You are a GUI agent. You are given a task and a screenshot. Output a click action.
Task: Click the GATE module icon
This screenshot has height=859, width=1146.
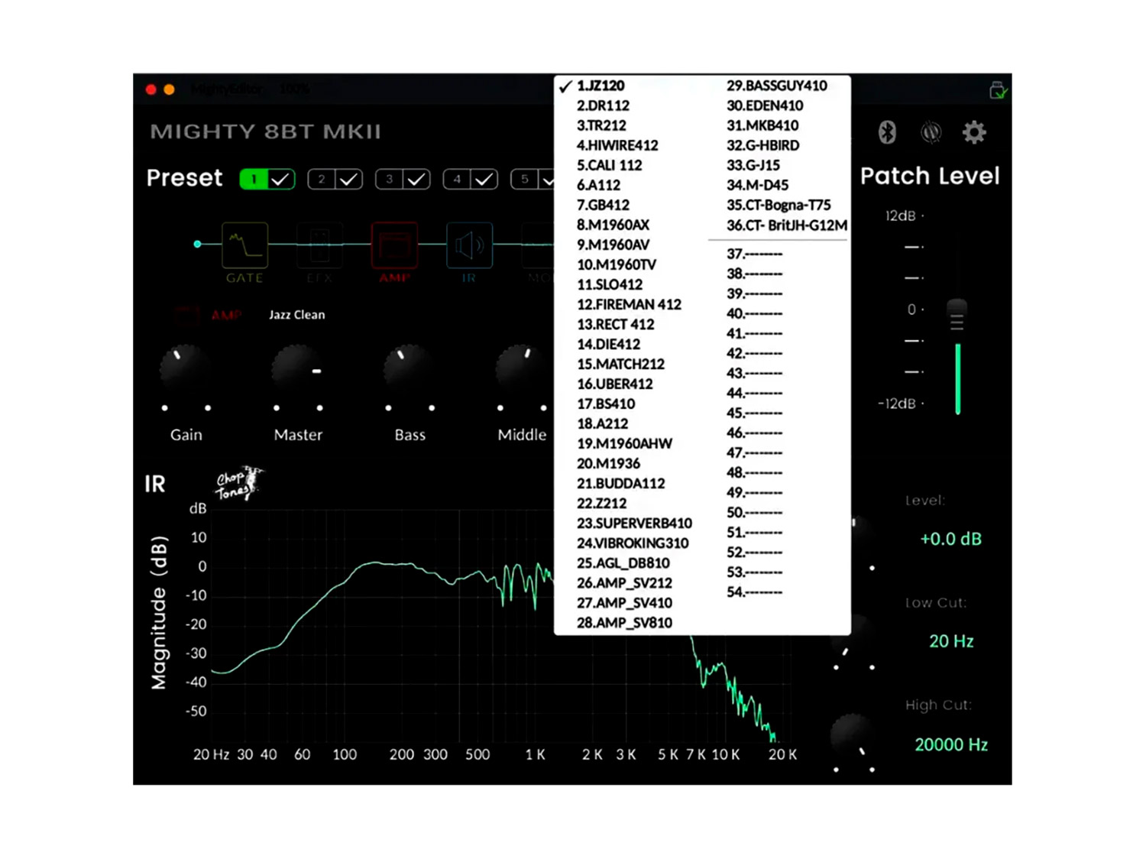pyautogui.click(x=244, y=245)
